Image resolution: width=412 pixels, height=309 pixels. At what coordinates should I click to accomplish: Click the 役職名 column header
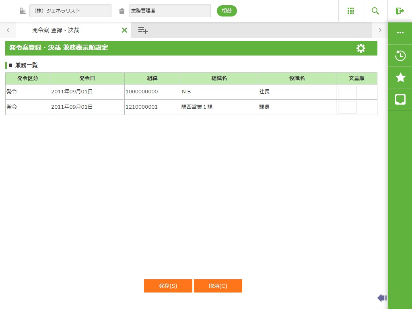click(297, 78)
